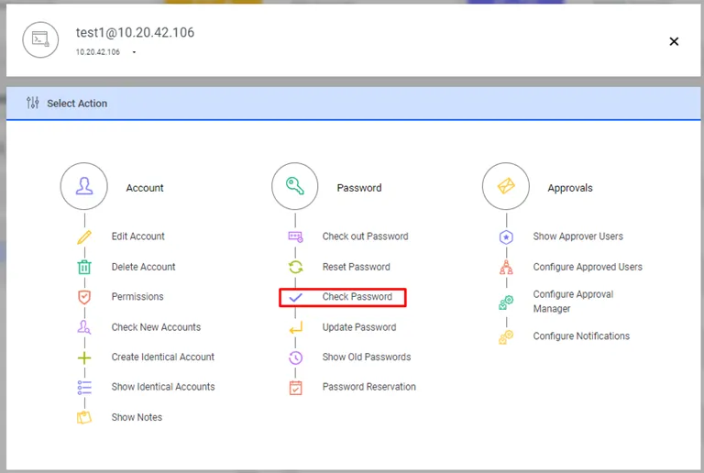This screenshot has height=473, width=704.
Task: Click the Select Action header text
Action: click(77, 104)
